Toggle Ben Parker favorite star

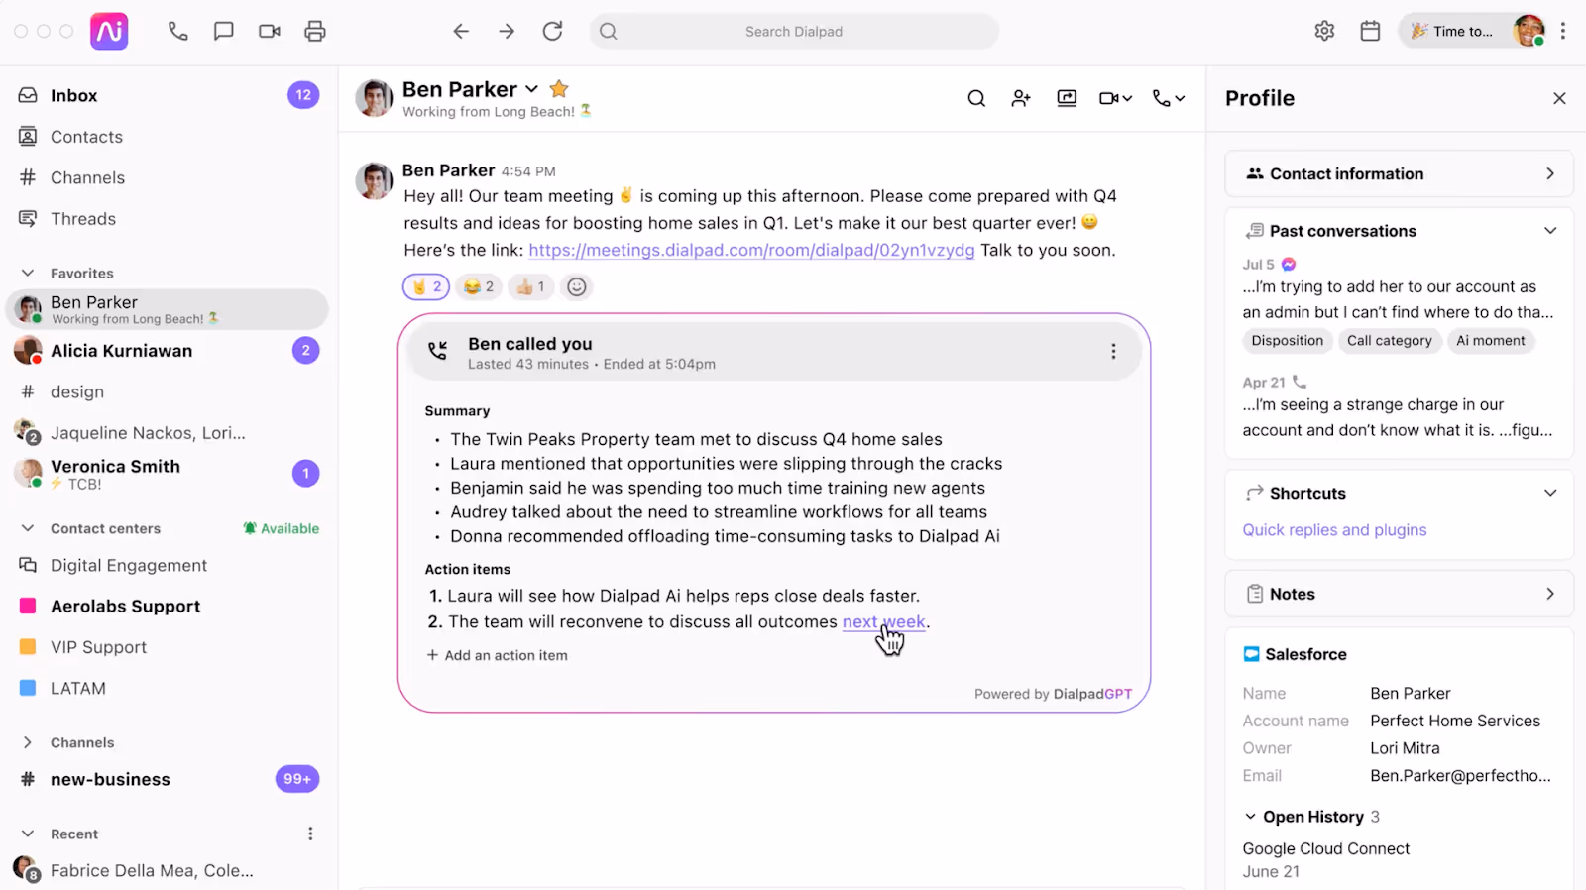point(559,89)
